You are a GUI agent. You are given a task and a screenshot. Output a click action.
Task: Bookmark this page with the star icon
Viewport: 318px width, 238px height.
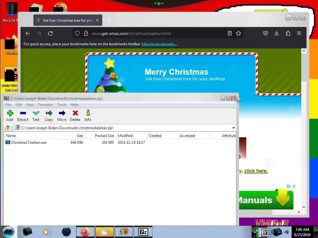238,33
